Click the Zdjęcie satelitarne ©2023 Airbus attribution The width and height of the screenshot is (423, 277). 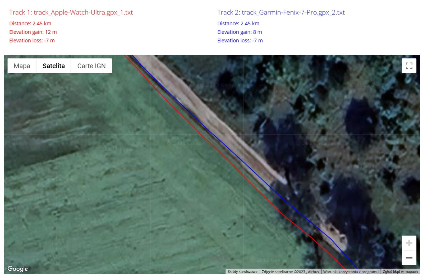(x=290, y=271)
